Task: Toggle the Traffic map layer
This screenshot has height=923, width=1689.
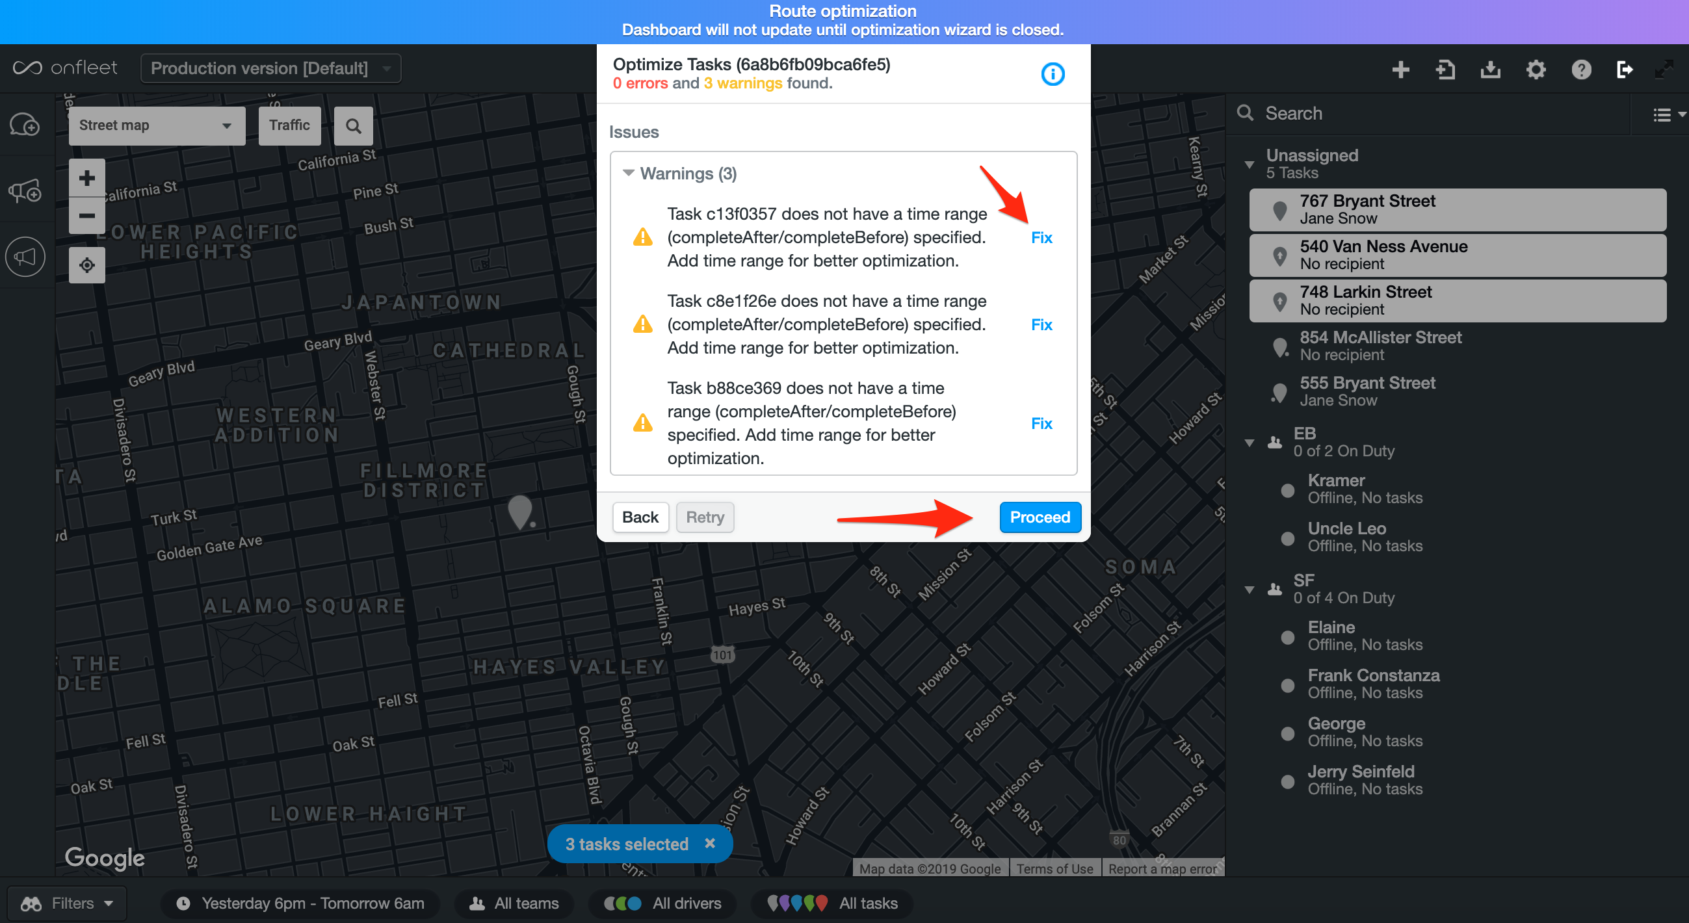Action: click(x=289, y=125)
